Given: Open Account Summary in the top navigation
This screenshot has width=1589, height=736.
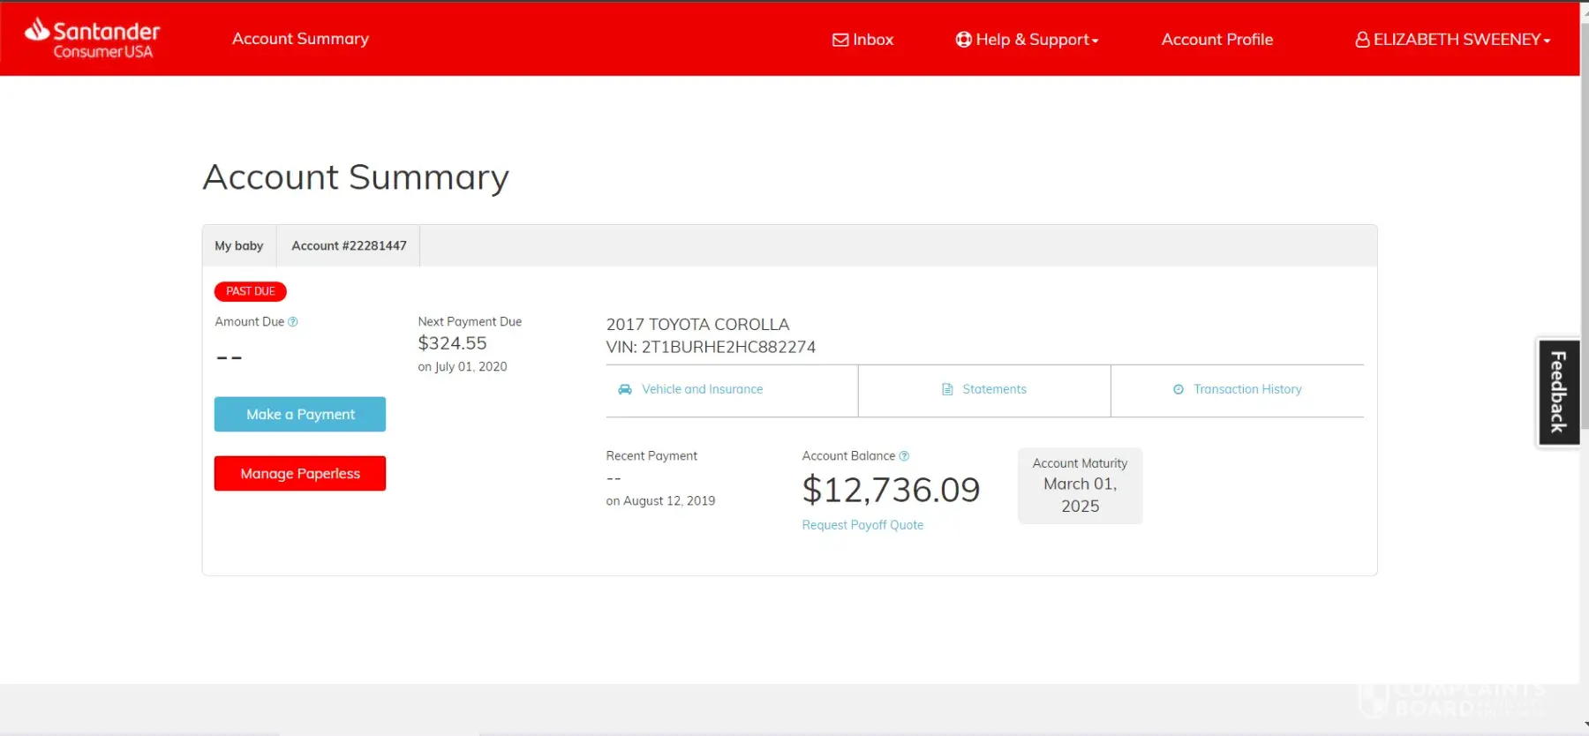Looking at the screenshot, I should pos(300,39).
